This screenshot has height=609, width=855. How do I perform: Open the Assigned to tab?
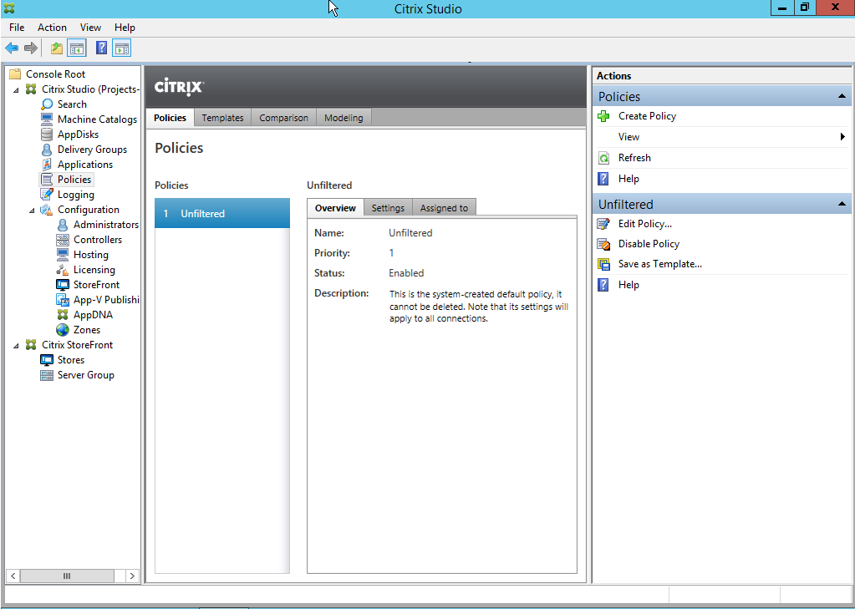click(x=444, y=208)
